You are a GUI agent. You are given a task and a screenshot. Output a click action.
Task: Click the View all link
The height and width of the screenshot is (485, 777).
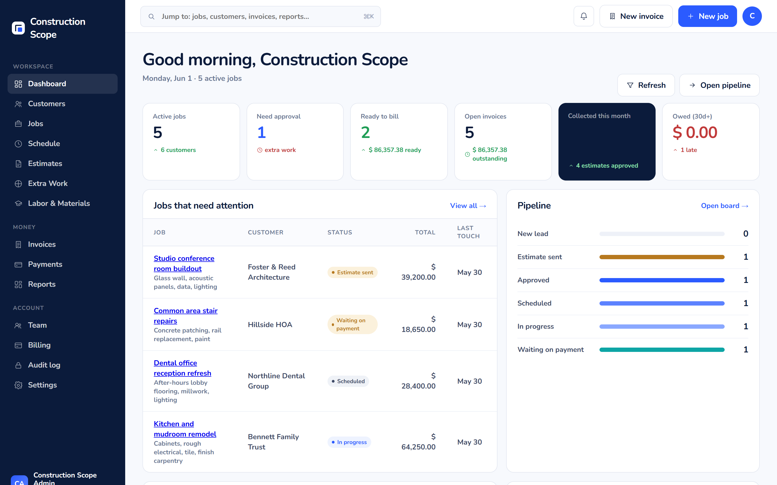(x=468, y=206)
